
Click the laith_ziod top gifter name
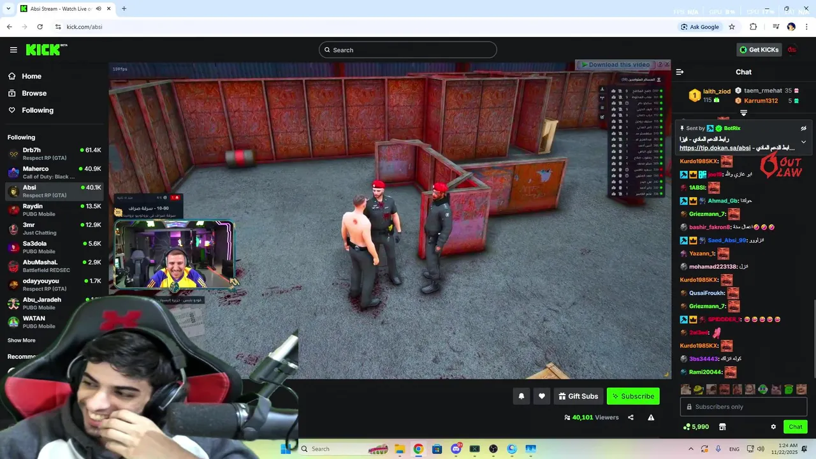(717, 92)
